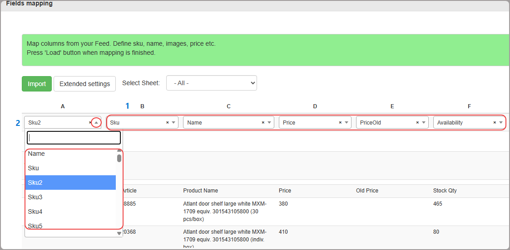Open Extended settings
The height and width of the screenshot is (250, 510).
84,84
